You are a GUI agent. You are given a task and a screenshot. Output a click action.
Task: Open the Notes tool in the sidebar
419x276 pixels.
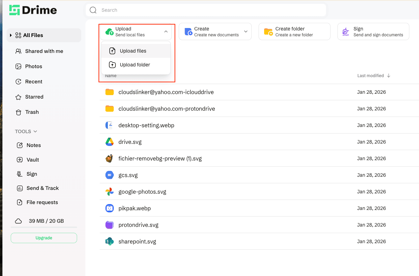click(x=33, y=145)
